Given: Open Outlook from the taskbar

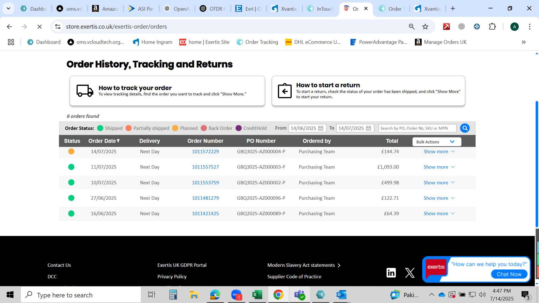Looking at the screenshot, I should [341, 295].
